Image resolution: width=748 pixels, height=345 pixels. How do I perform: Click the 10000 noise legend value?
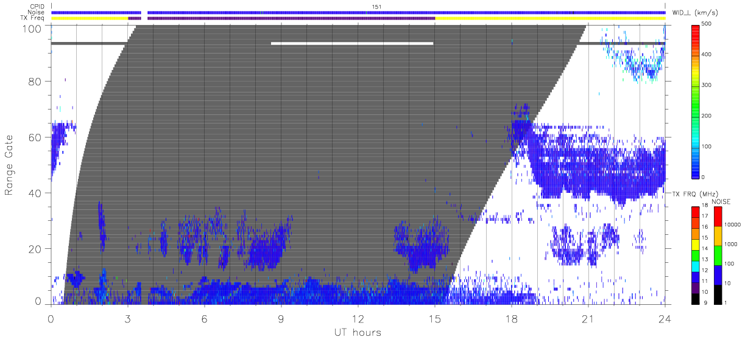(732, 225)
